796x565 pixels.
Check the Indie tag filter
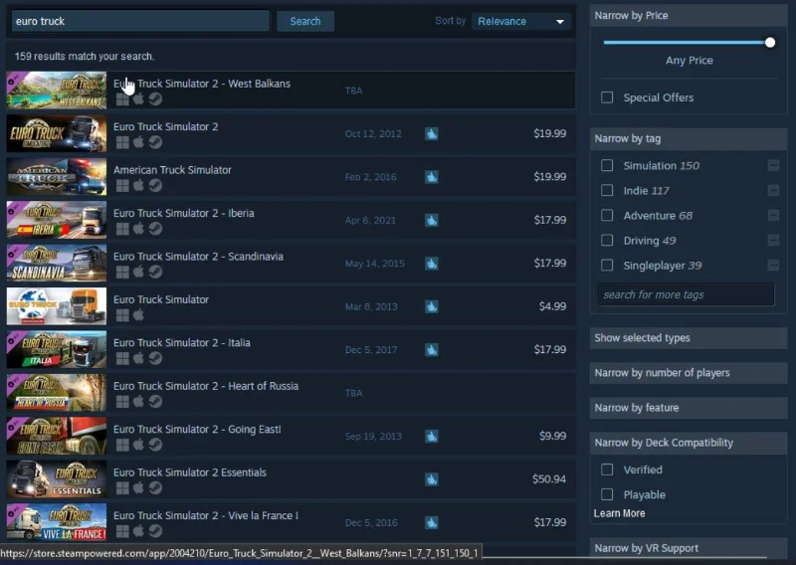click(607, 190)
